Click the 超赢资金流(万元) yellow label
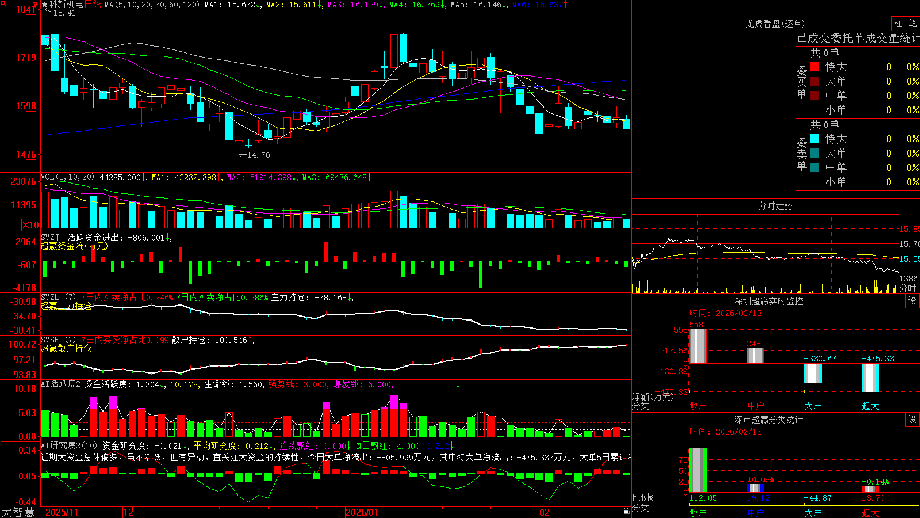Image resolution: width=920 pixels, height=518 pixels. 74,246
